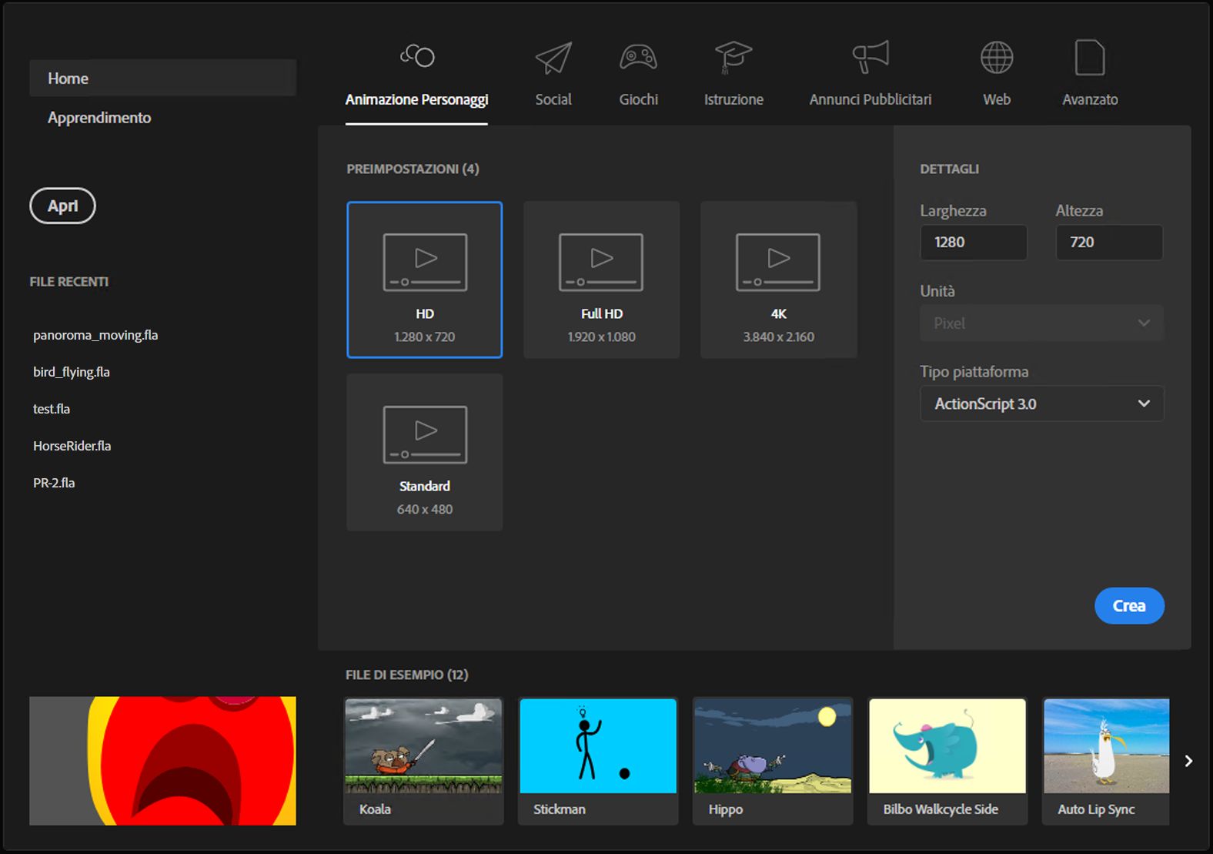Click the Apri button
The height and width of the screenshot is (854, 1213).
(62, 206)
